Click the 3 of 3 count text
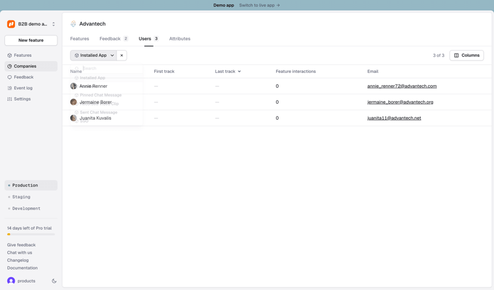 pyautogui.click(x=438, y=56)
